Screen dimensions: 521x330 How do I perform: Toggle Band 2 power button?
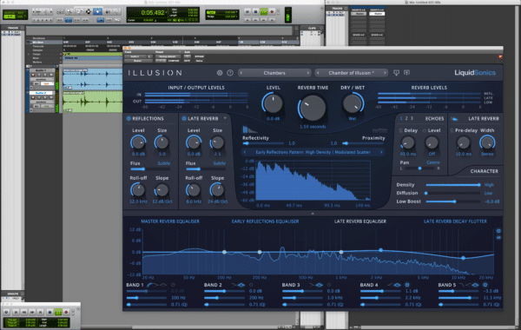[x=251, y=285]
